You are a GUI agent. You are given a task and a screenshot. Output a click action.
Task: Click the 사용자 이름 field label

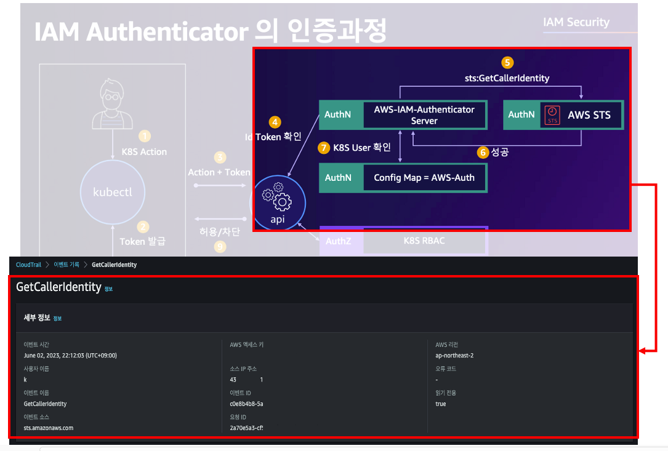click(36, 369)
